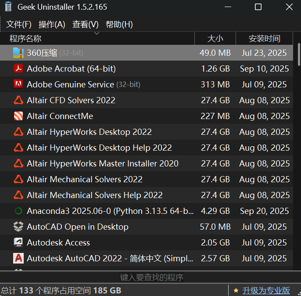
Task: Click the 360压缩 program icon
Action: click(x=18, y=53)
